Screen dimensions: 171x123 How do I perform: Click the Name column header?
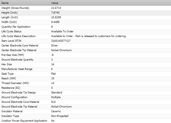pyautogui.click(x=5, y=3)
